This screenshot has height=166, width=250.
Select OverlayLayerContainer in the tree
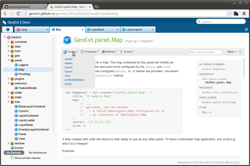point(34,129)
